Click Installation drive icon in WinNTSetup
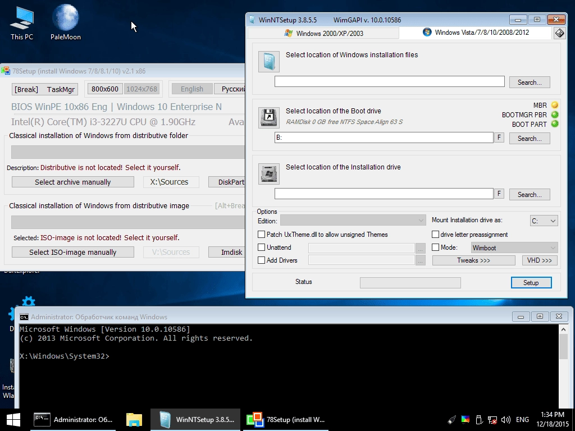The height and width of the screenshot is (431, 575). [x=269, y=173]
